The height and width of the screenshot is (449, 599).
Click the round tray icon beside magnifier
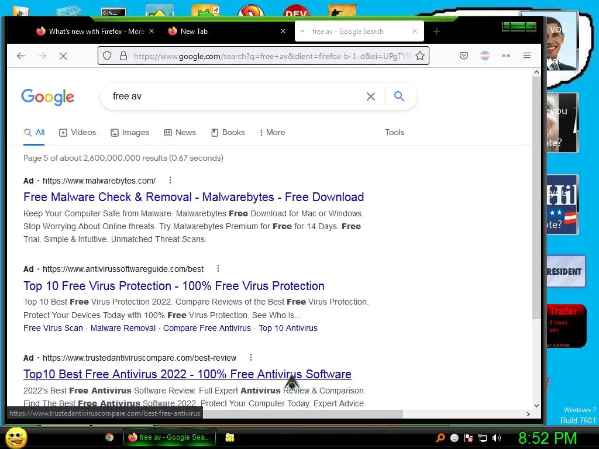(454, 438)
